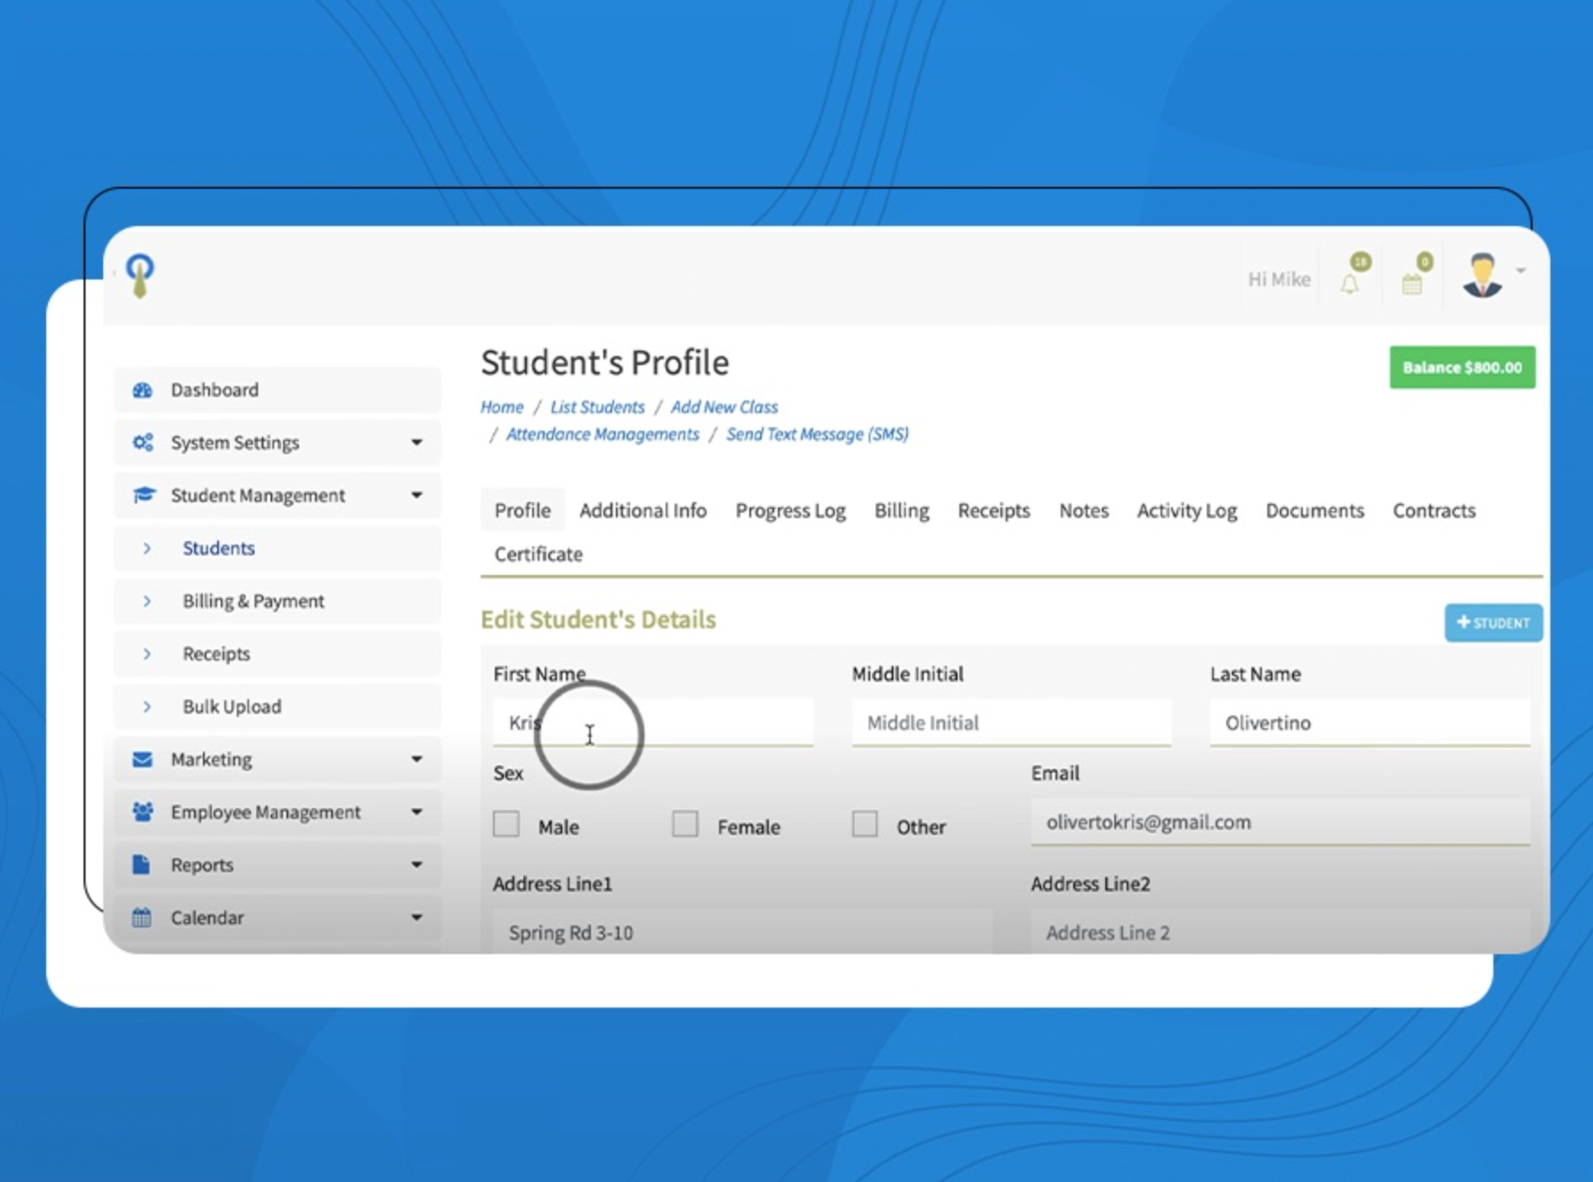The height and width of the screenshot is (1182, 1593).
Task: Collapse the Student Management menu arrow
Action: [416, 495]
